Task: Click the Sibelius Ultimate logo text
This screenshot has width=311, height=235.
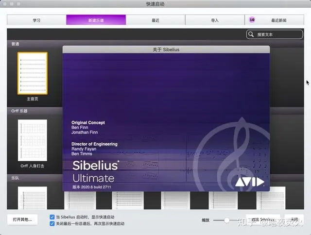Action: pos(96,171)
